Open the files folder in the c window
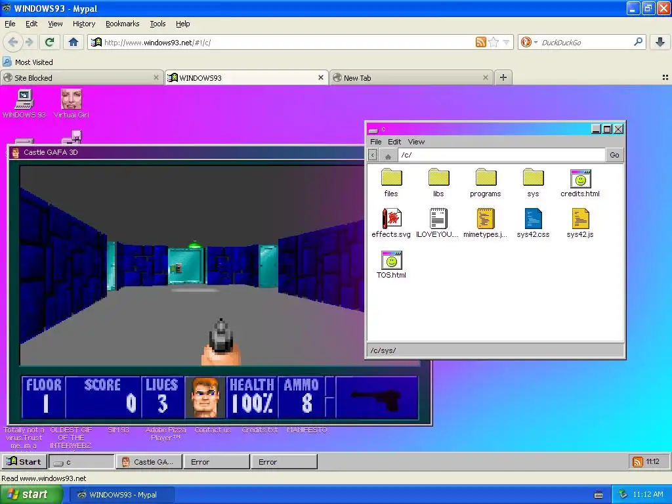The height and width of the screenshot is (504, 672). click(x=391, y=182)
